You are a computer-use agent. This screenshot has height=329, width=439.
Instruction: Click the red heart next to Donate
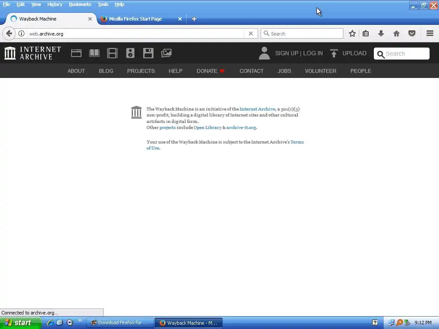223,71
